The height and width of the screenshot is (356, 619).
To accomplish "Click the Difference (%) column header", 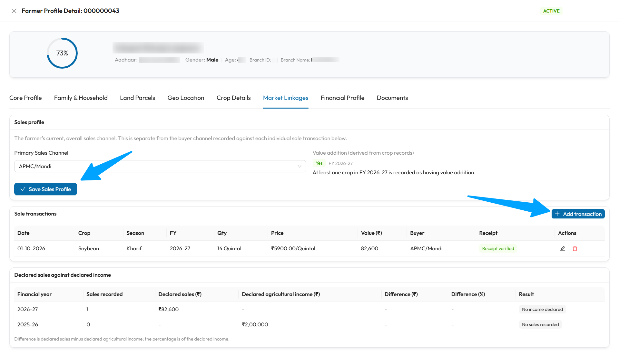I will click(x=468, y=294).
